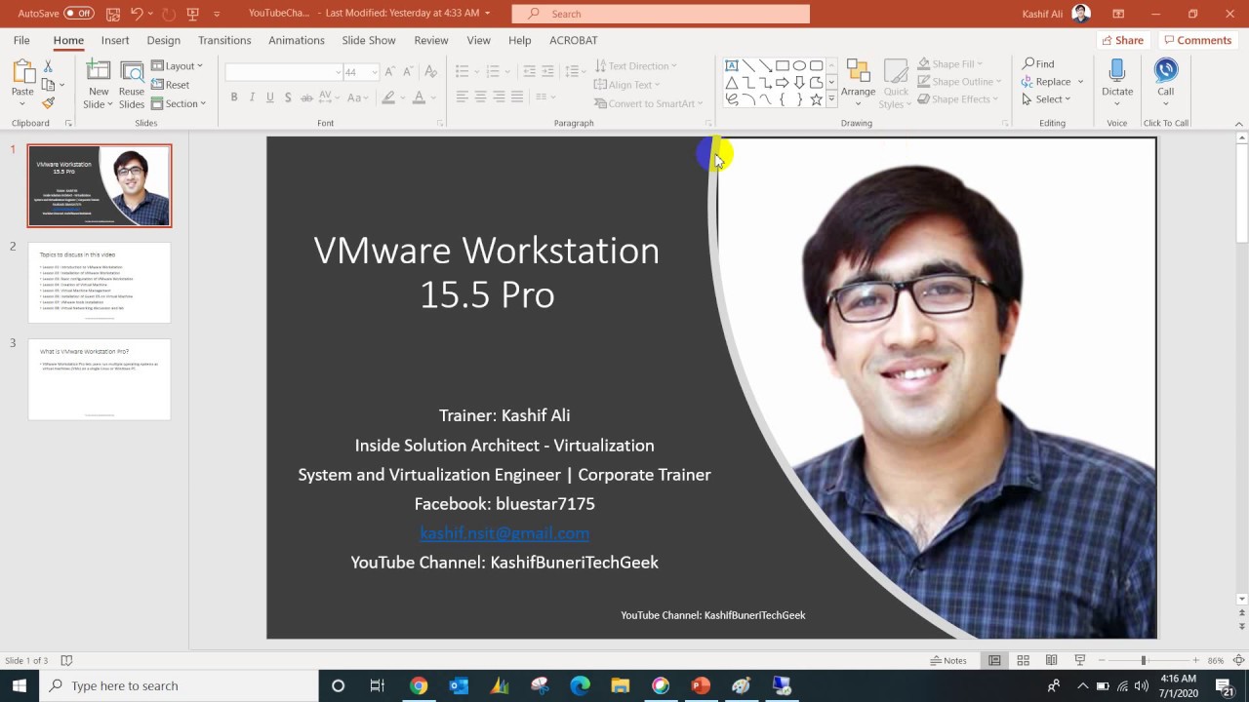Image resolution: width=1249 pixels, height=702 pixels.
Task: Toggle bullet list formatting
Action: (x=463, y=71)
